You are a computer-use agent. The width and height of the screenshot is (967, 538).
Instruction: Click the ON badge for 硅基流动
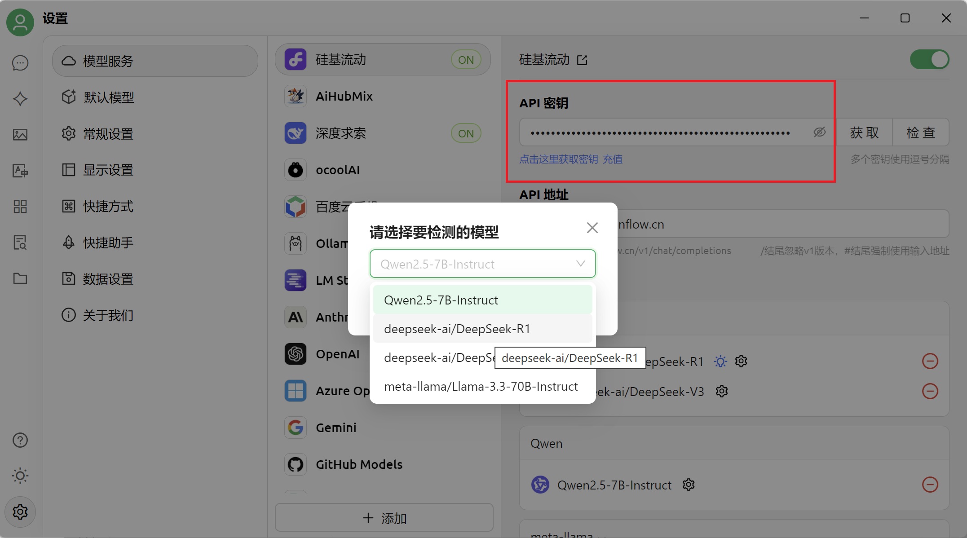pyautogui.click(x=466, y=59)
